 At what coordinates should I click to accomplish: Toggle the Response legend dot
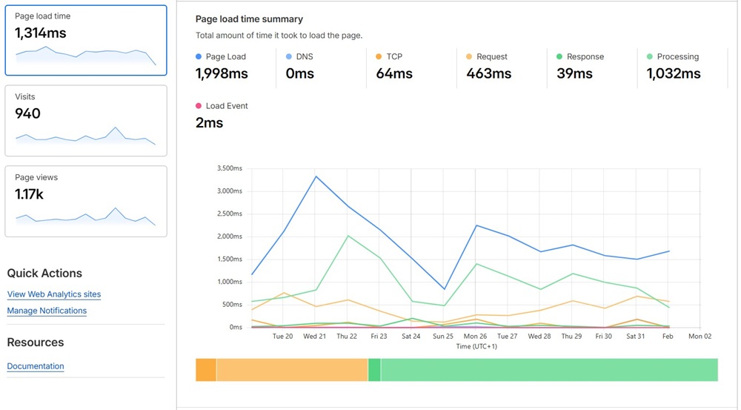pyautogui.click(x=559, y=56)
